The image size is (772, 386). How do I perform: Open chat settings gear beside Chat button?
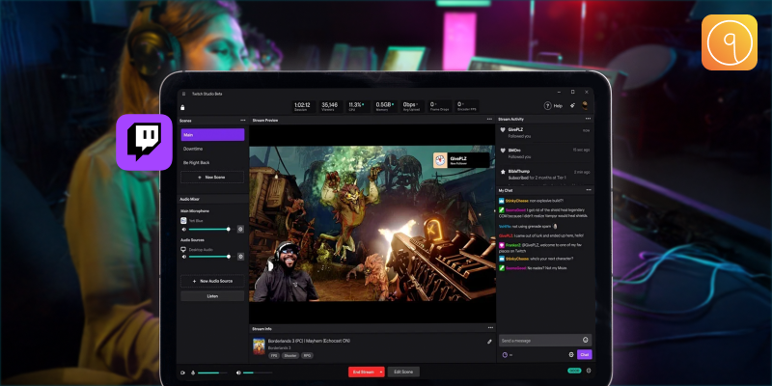(571, 354)
